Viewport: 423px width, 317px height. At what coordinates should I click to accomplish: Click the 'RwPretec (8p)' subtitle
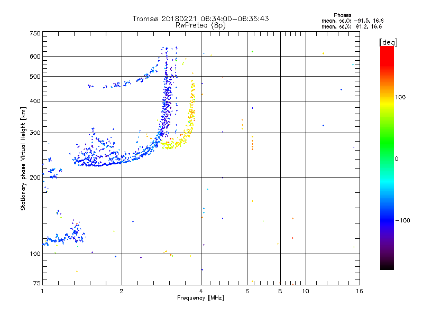(200, 25)
